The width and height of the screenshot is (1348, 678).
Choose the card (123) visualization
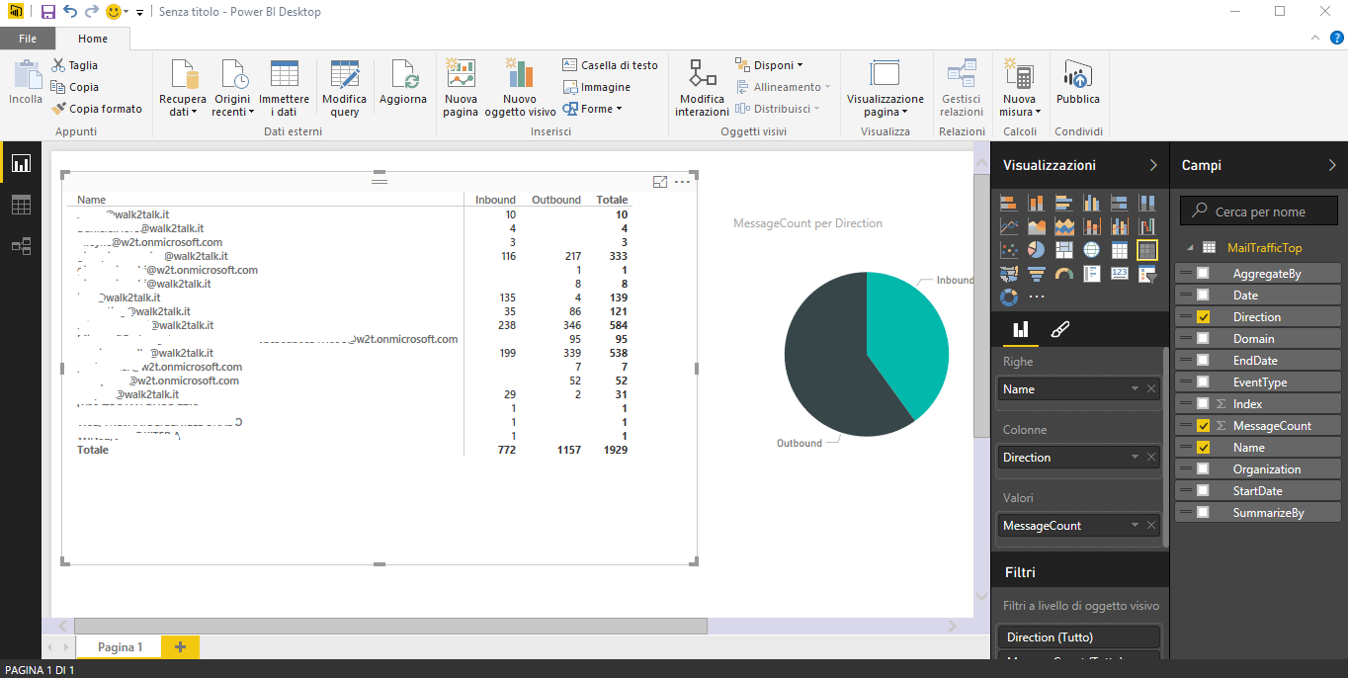click(1120, 274)
